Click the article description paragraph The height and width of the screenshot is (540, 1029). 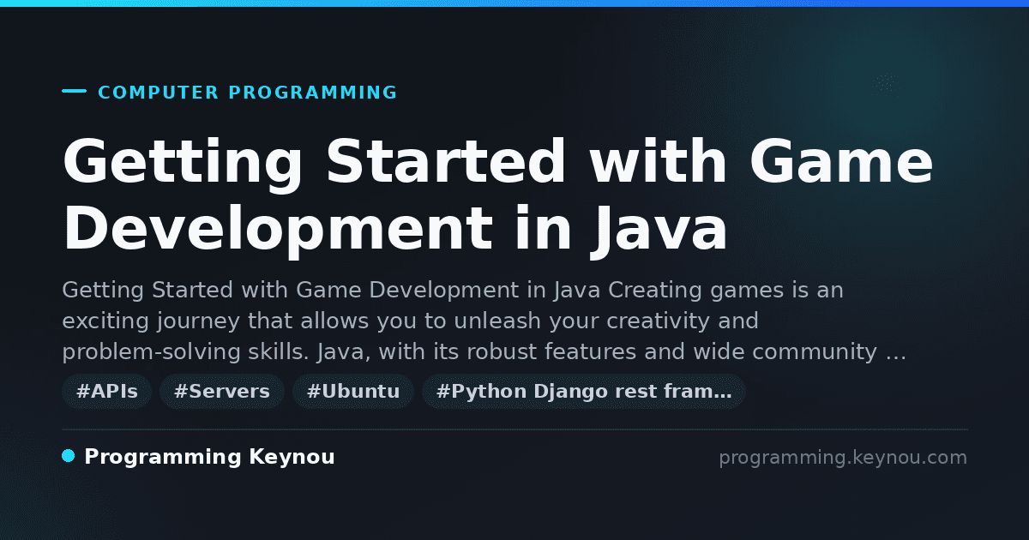(484, 321)
